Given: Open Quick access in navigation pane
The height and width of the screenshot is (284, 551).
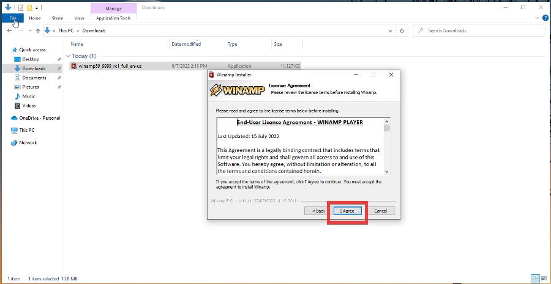Looking at the screenshot, I should coord(32,50).
